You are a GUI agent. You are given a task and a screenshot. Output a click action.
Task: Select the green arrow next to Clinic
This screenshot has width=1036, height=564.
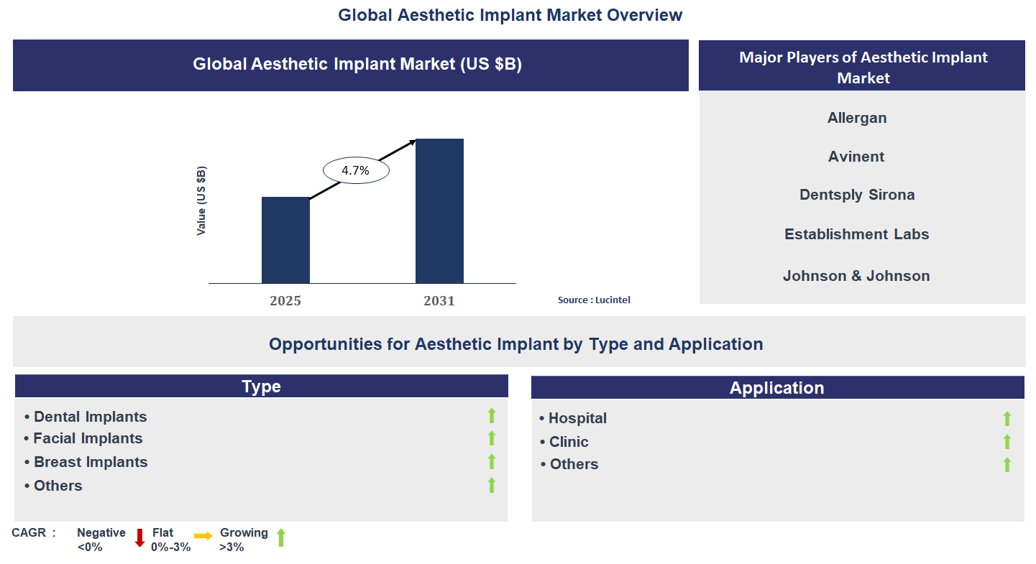(x=1007, y=440)
